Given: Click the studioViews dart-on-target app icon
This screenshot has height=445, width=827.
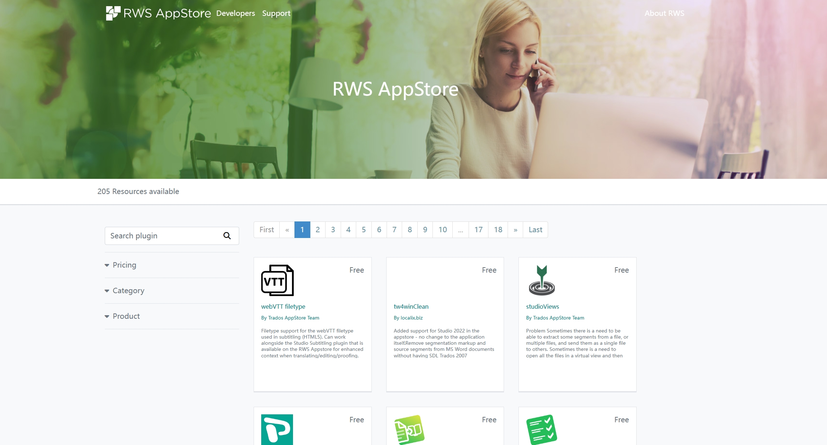Looking at the screenshot, I should tap(542, 280).
